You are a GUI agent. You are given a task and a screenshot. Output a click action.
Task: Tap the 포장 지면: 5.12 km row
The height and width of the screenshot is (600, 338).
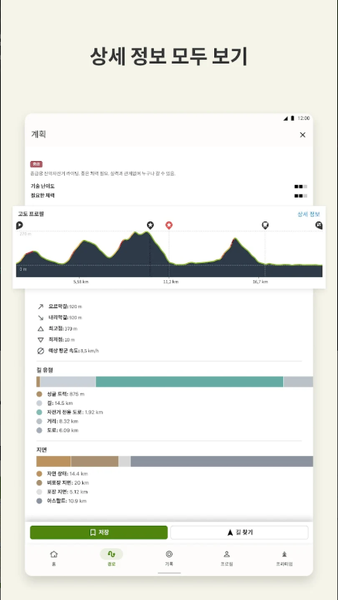point(62,492)
